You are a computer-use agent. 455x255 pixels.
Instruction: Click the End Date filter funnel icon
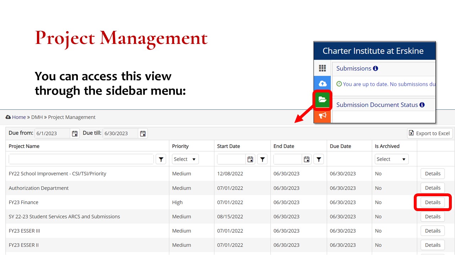pos(318,159)
